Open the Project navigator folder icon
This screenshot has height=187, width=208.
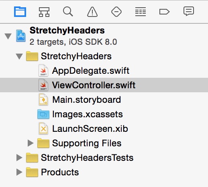(x=20, y=12)
